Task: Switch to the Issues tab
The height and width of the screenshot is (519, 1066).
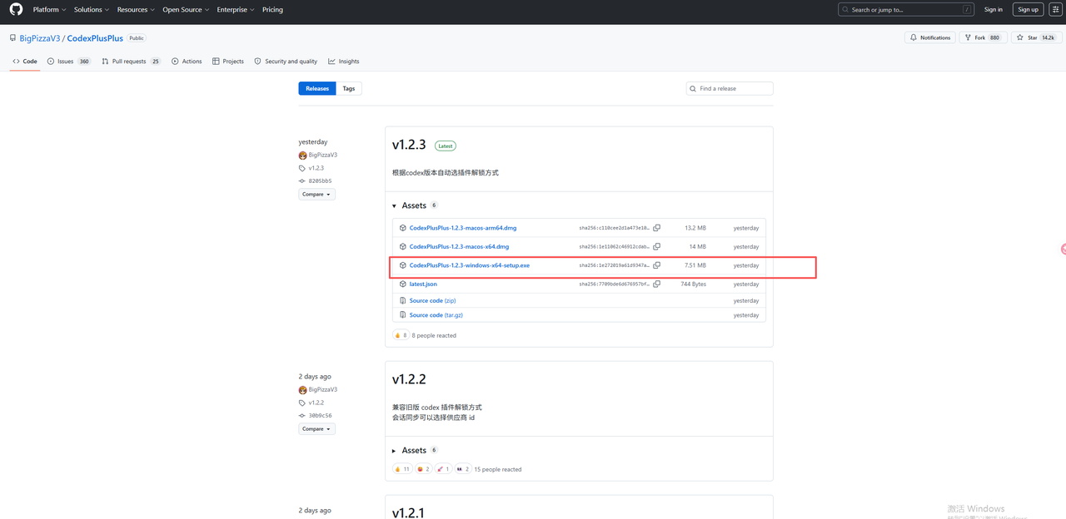Action: click(69, 62)
